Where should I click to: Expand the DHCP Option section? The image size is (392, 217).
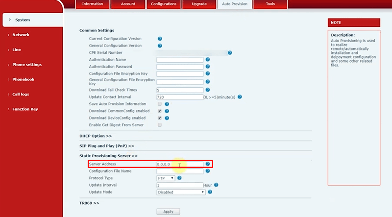pyautogui.click(x=96, y=136)
